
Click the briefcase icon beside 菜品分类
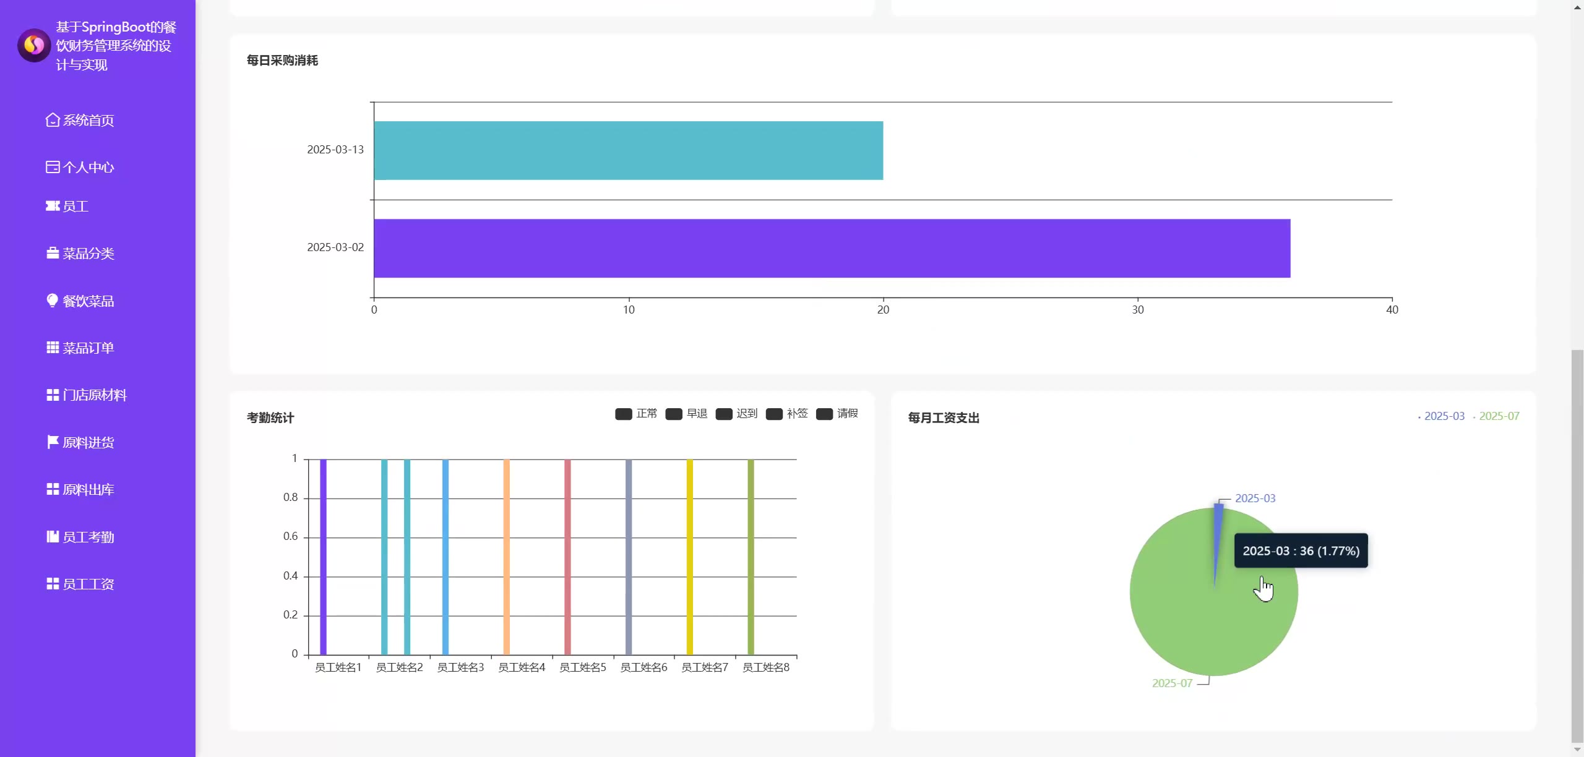click(x=53, y=254)
